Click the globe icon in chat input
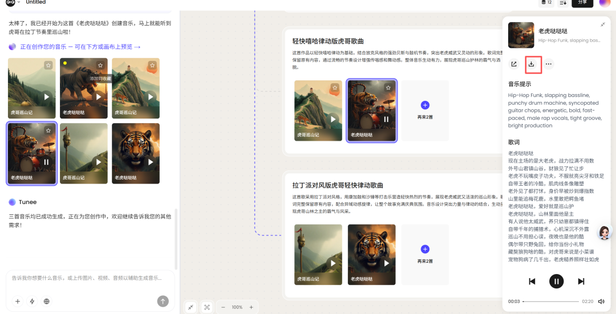This screenshot has height=314, width=616. pos(47,301)
